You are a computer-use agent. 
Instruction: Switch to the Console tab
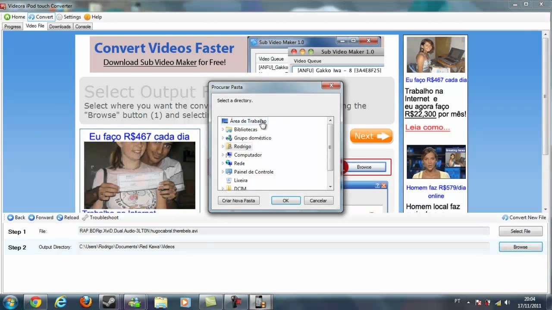(x=83, y=27)
